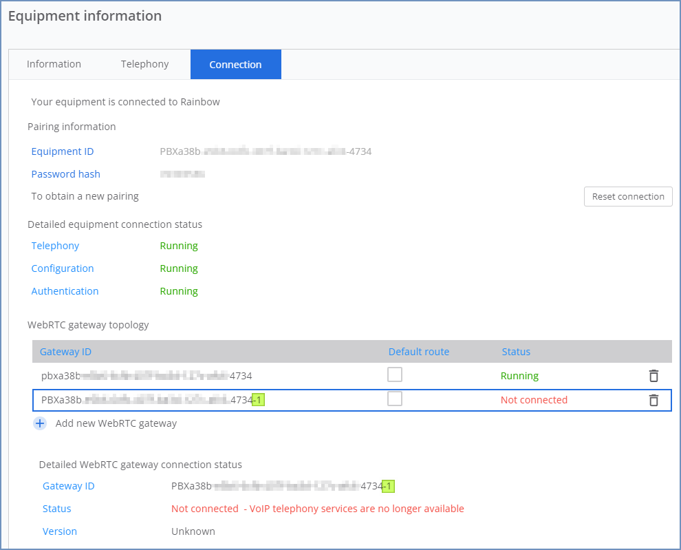Screen dimensions: 681x550
Task: Click the Add new WebRTC gateway text
Action: click(116, 423)
